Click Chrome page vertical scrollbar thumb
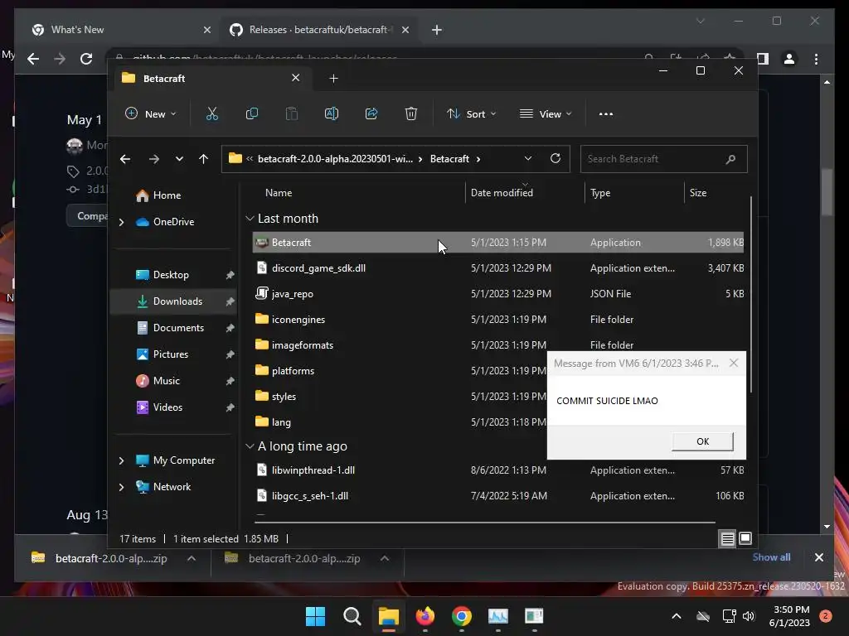The image size is (849, 636). (827, 192)
